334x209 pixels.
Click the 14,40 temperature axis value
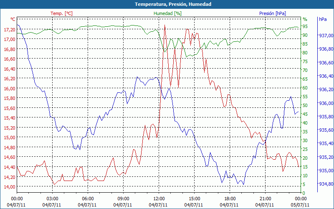coord(10,167)
